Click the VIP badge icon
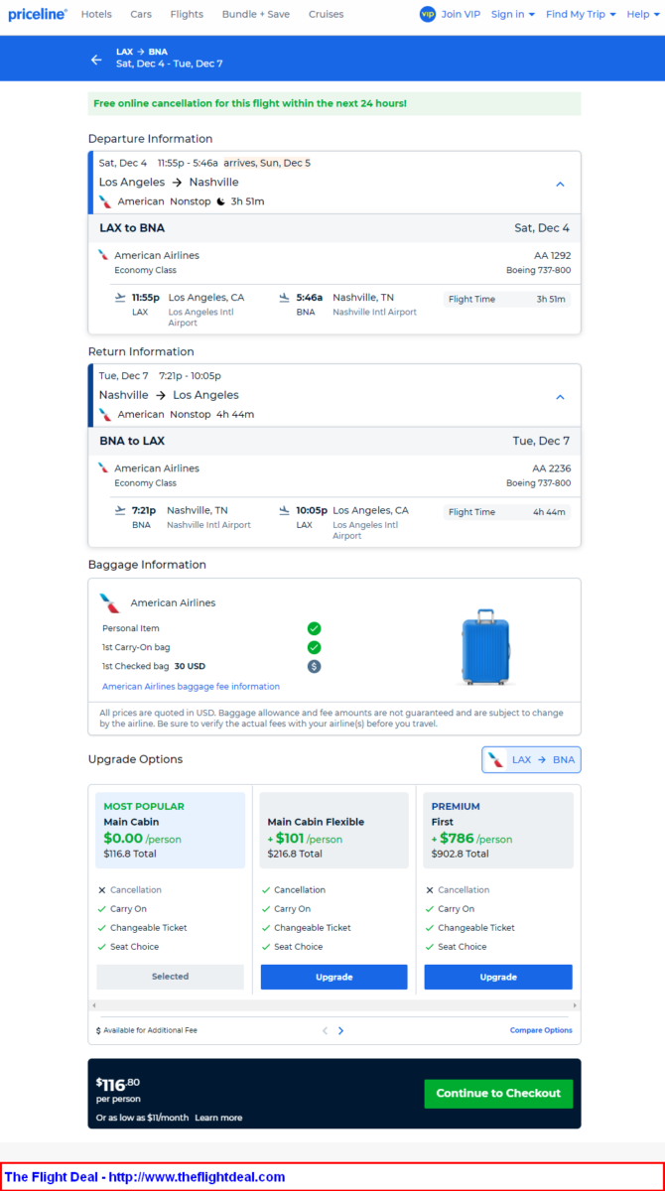The image size is (665, 1191). [427, 14]
